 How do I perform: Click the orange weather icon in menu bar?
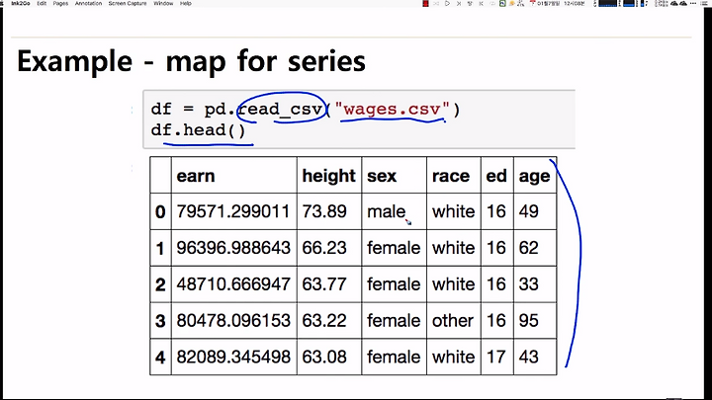(512, 3)
